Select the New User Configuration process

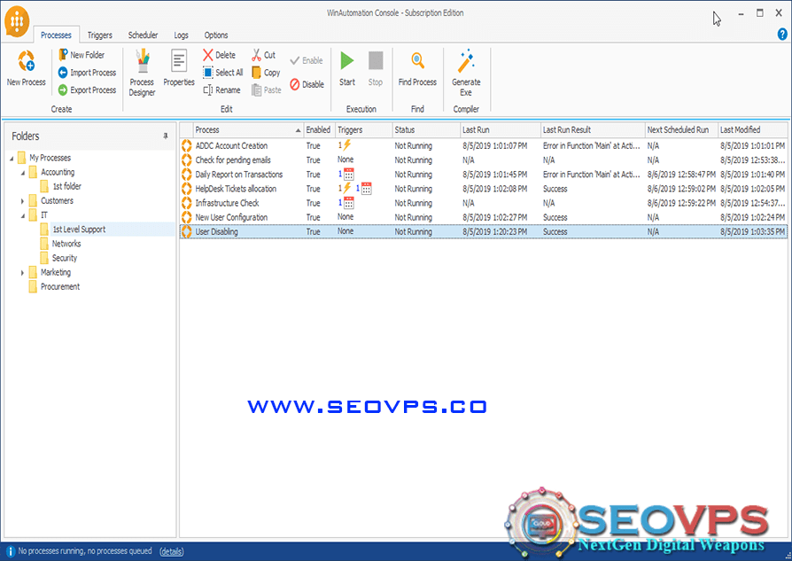point(484,217)
